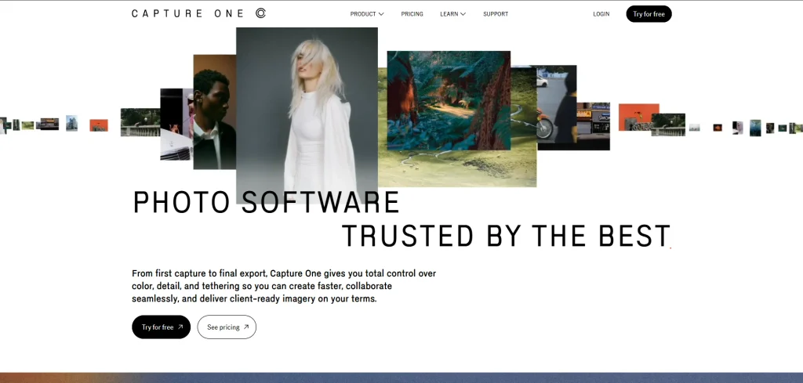
Task: Click the CAPTURE ONE wordmark
Action: 188,13
